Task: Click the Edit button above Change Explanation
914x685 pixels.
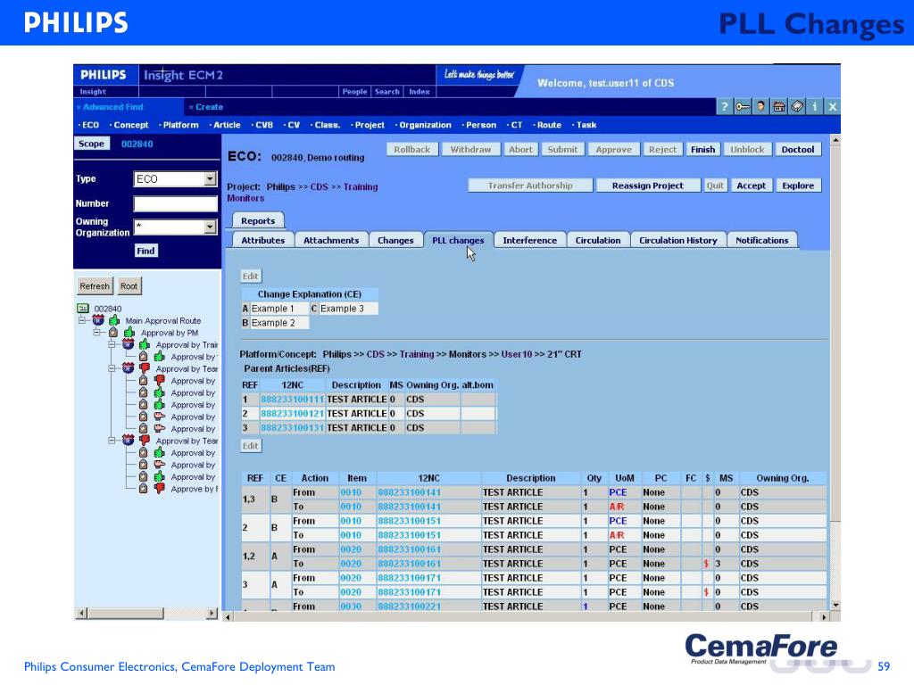Action: [x=250, y=276]
